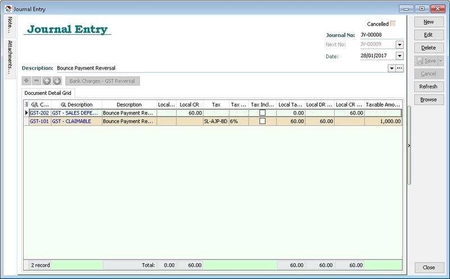Image resolution: width=450 pixels, height=279 pixels.
Task: Click GST - SALES DEFE... description cell
Action: point(76,113)
